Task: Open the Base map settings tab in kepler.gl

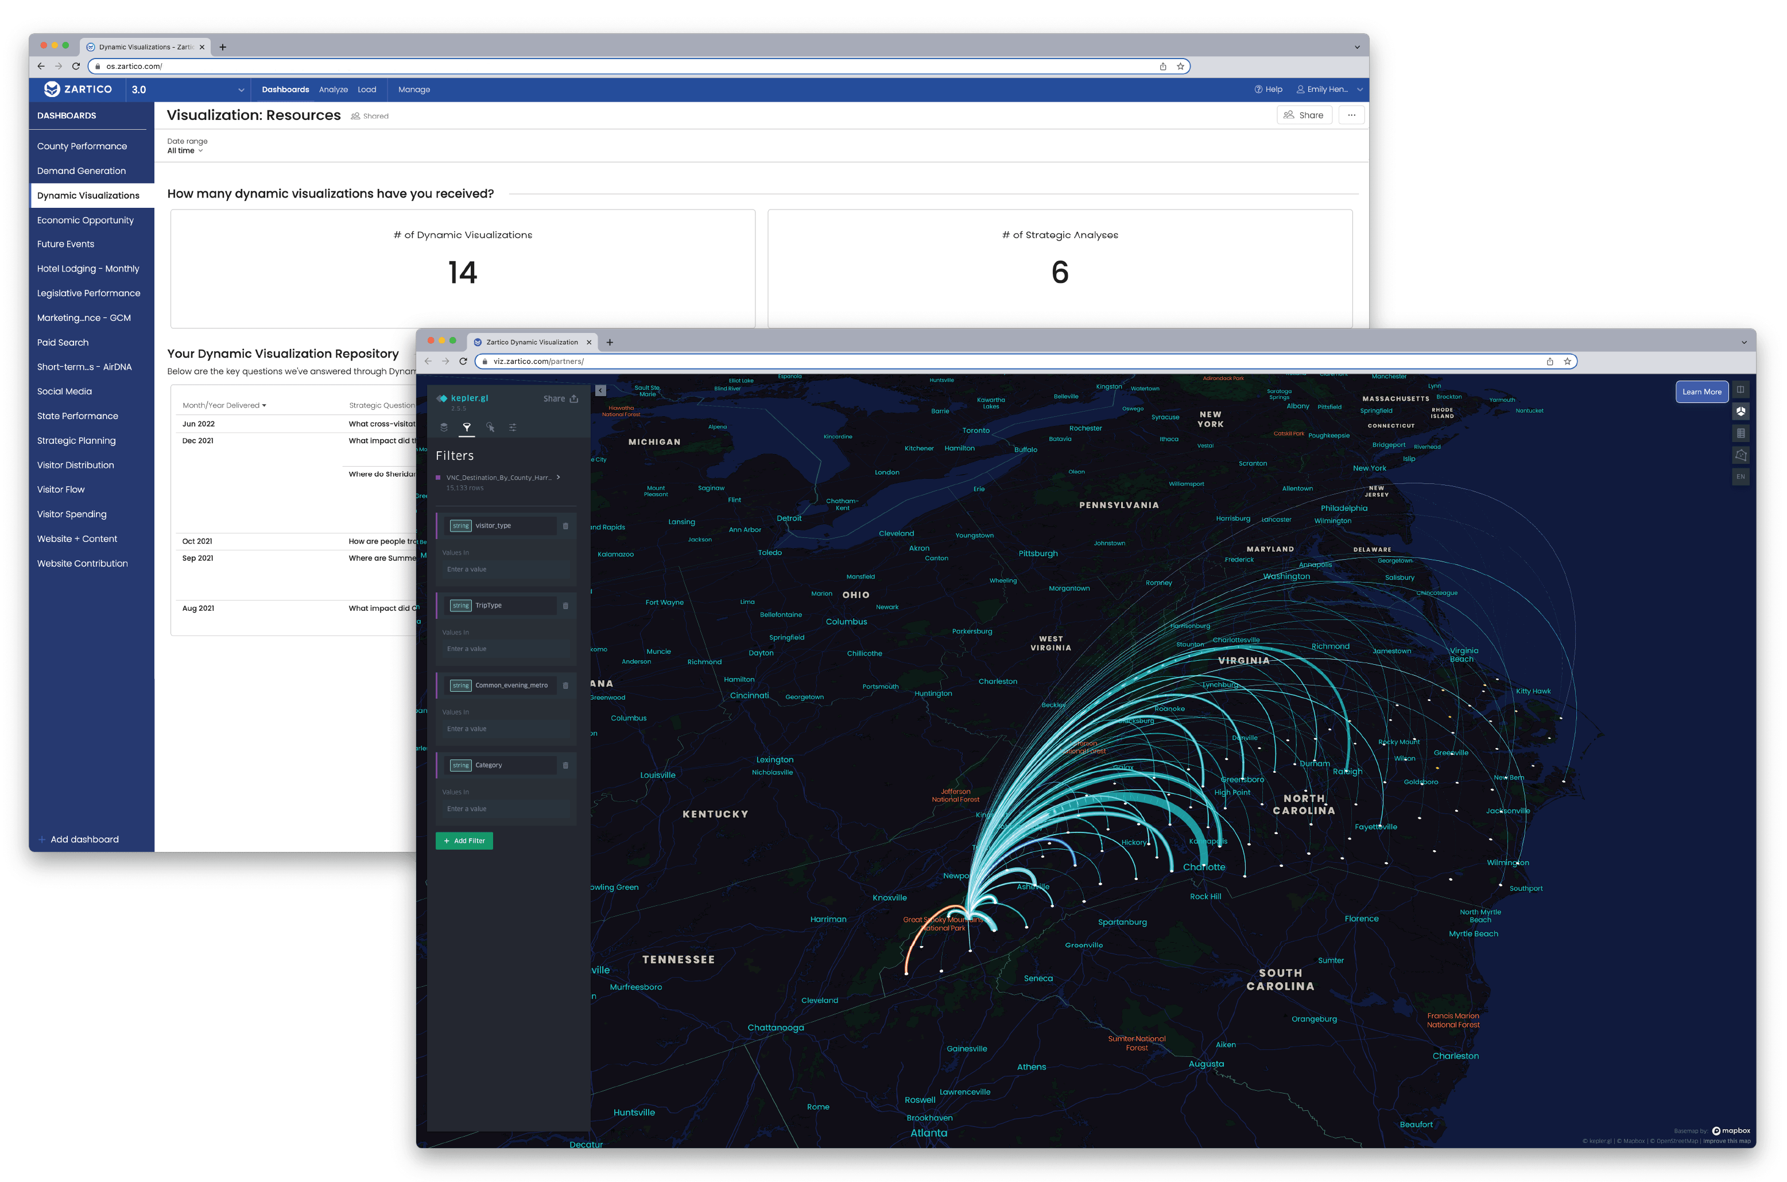Action: click(513, 428)
